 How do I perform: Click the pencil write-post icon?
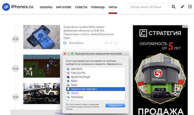183,7
